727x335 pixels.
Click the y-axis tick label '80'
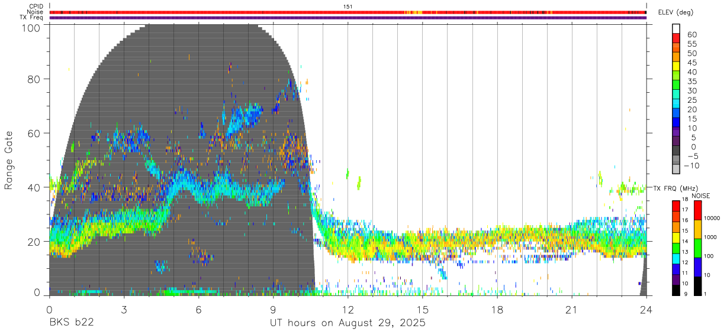pyautogui.click(x=34, y=79)
